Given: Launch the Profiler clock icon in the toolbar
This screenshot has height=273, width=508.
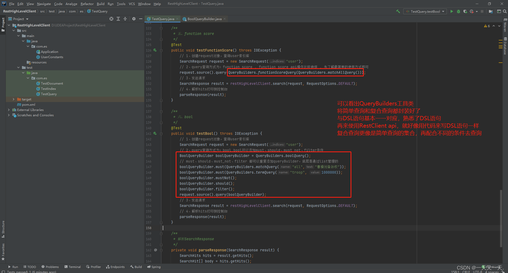Looking at the screenshot, I should coord(472,11).
